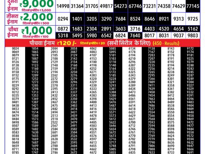The width and height of the screenshot is (205, 154).
Task: Click third prize number 0294
Action: tap(63, 19)
